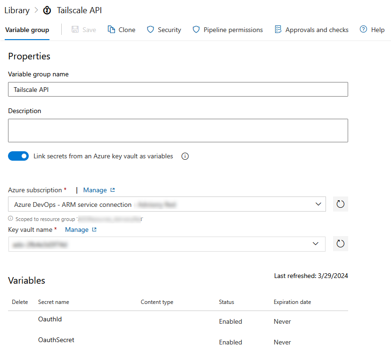The height and width of the screenshot is (352, 391).
Task: Select the Variable group tab
Action: (27, 30)
